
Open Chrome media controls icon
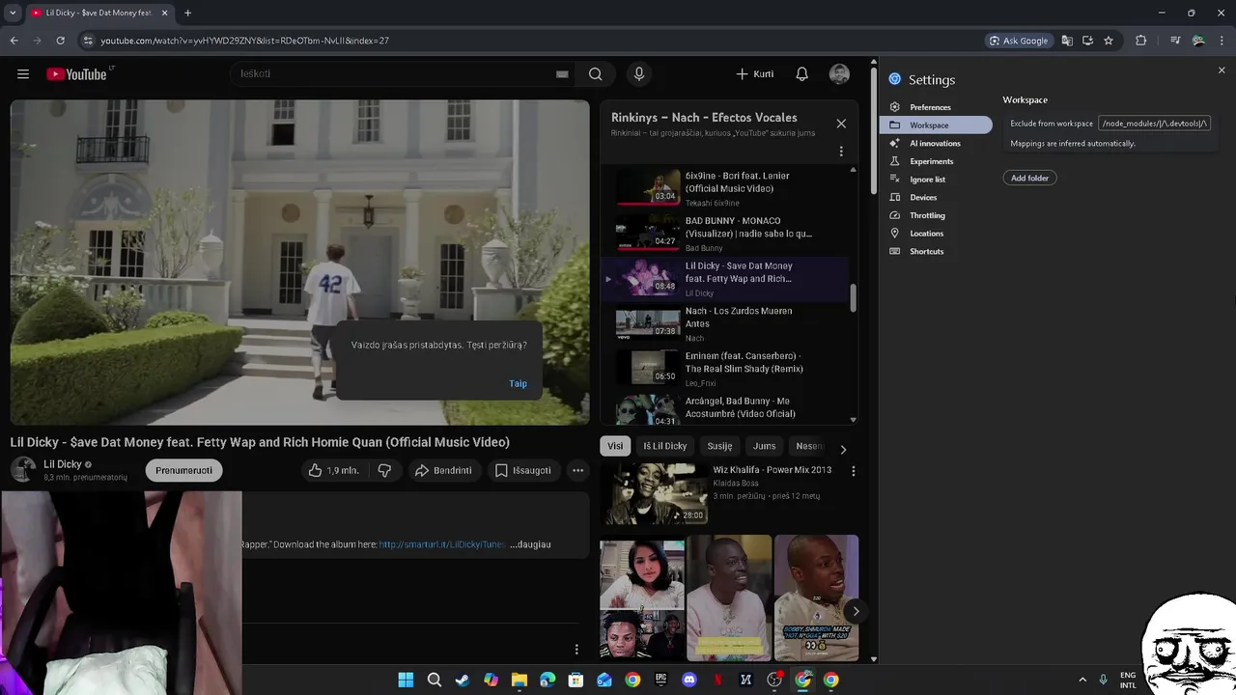pos(1175,41)
